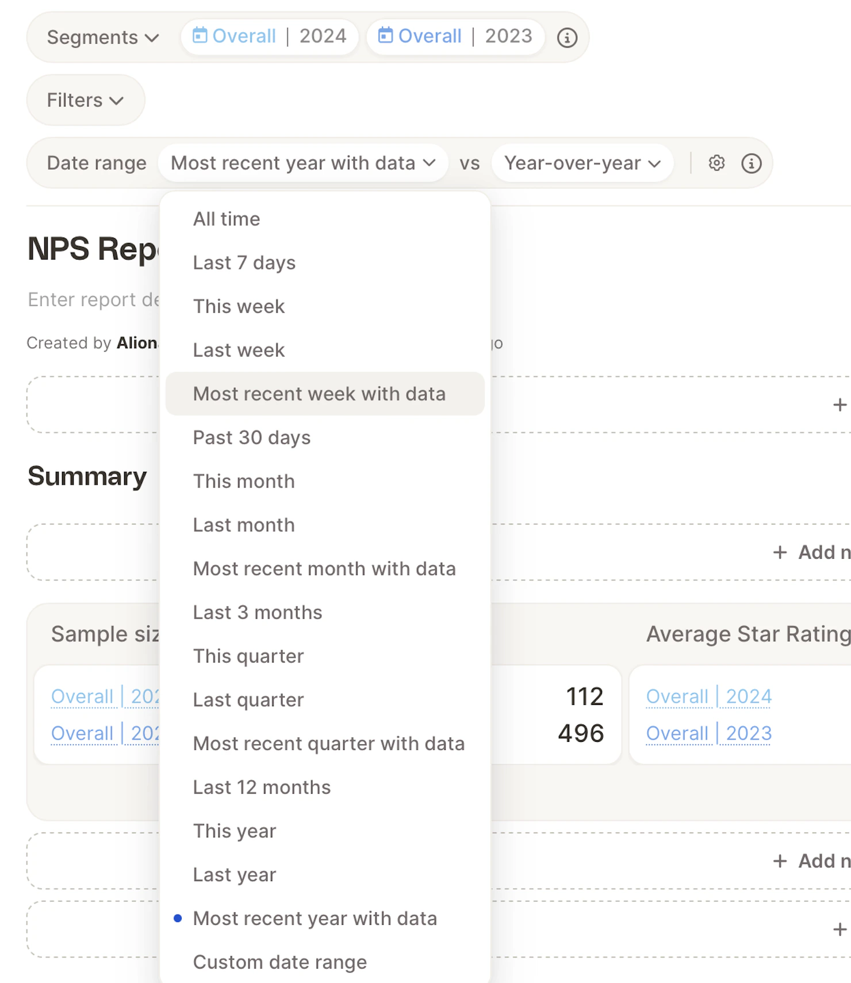Click the sample size value 496
The height and width of the screenshot is (983, 851).
581,734
